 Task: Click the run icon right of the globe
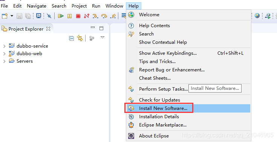(268, 16)
